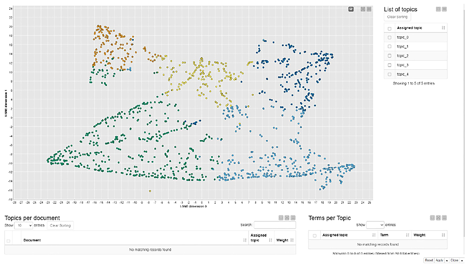Click the 'Topics per document' panel title
The image size is (471, 269).
(x=32, y=218)
